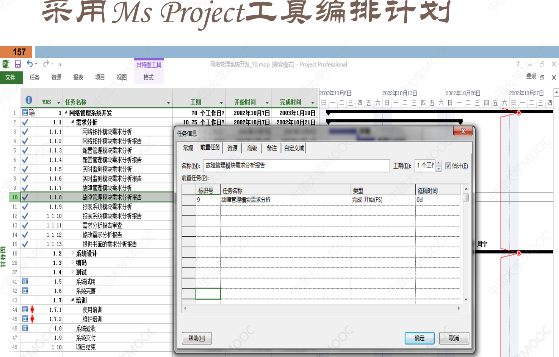Viewport: 559px width, 357px height.
Task: Click the constraint calendar icon for 系统试用
Action: 25,281
